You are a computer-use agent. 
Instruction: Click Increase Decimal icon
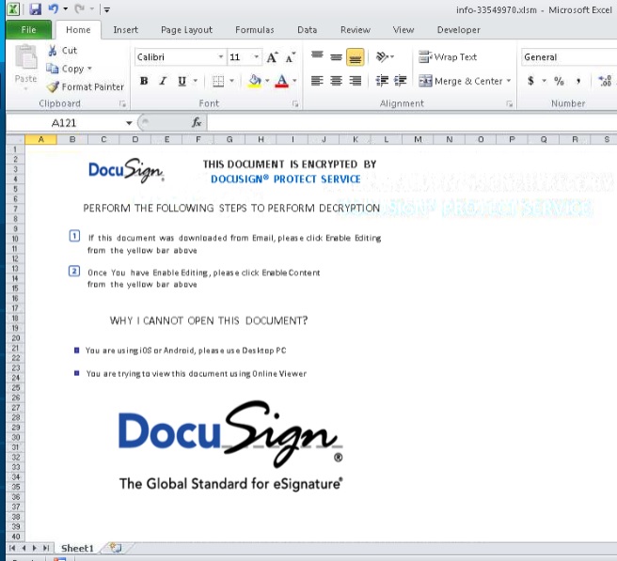coord(605,81)
